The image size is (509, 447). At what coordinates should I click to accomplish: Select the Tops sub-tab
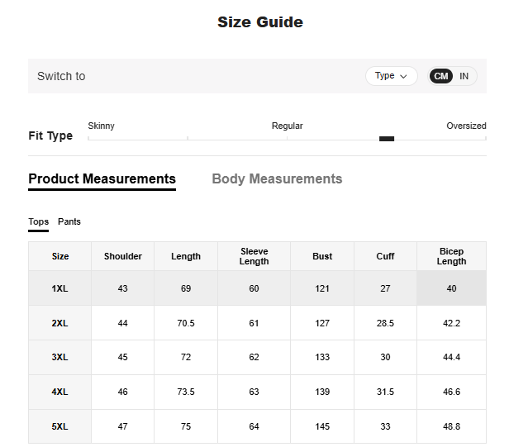pos(38,221)
